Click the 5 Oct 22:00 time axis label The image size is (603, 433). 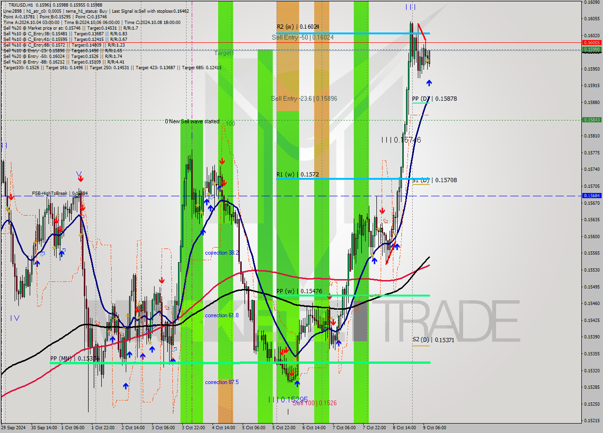coord(284,428)
